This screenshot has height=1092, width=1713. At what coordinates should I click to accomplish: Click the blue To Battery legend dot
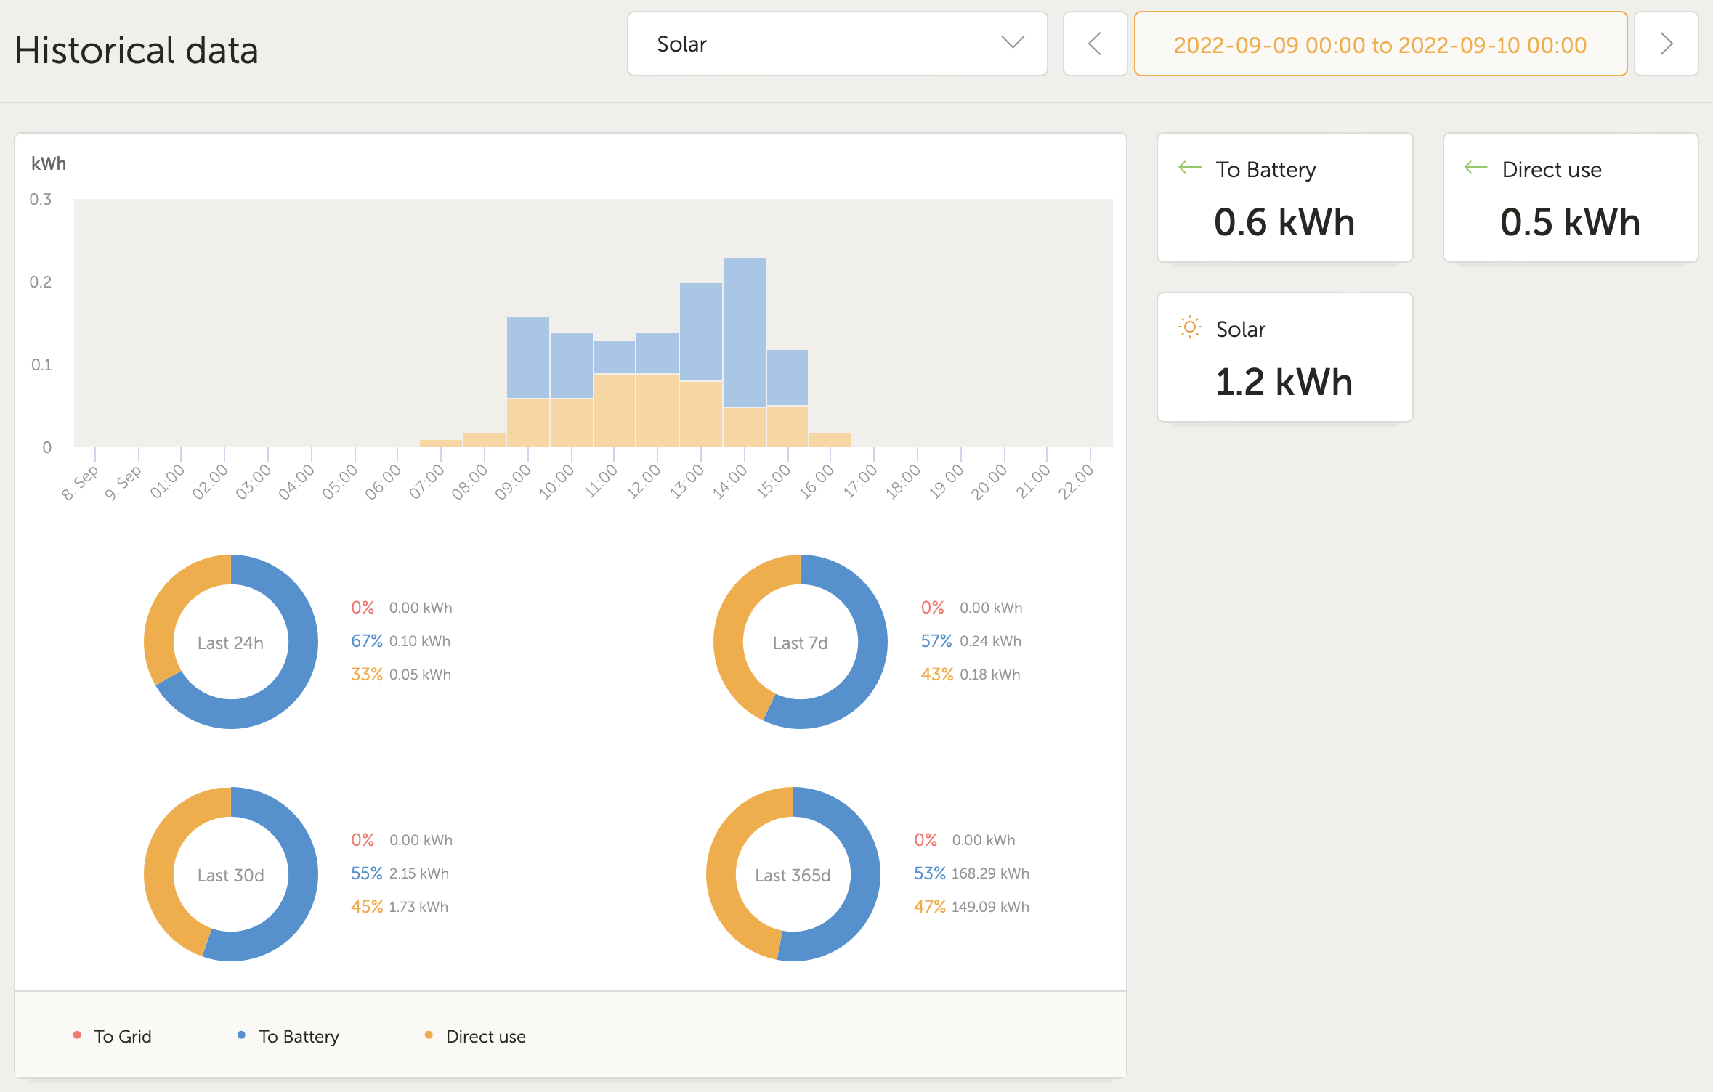click(240, 1036)
